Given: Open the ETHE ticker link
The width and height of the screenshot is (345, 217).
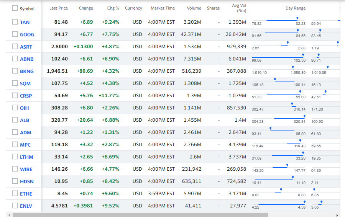Looking at the screenshot, I should tap(26, 194).
